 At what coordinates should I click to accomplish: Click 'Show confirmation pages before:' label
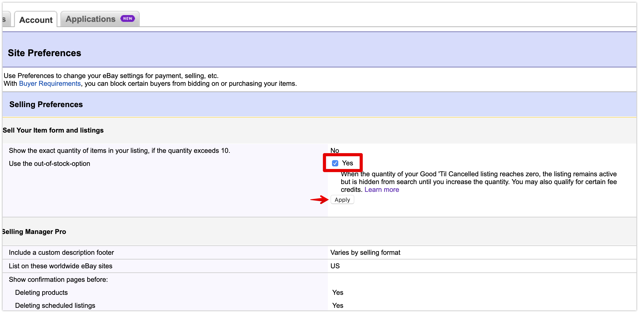58,279
